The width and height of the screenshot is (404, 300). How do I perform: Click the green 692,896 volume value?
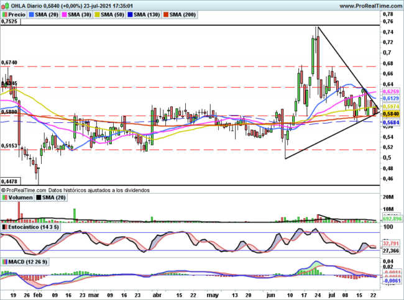pos(392,219)
